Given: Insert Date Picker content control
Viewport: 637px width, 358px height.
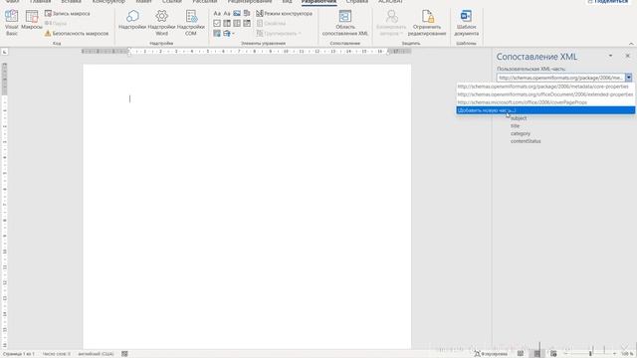Looking at the screenshot, I should click(247, 23).
